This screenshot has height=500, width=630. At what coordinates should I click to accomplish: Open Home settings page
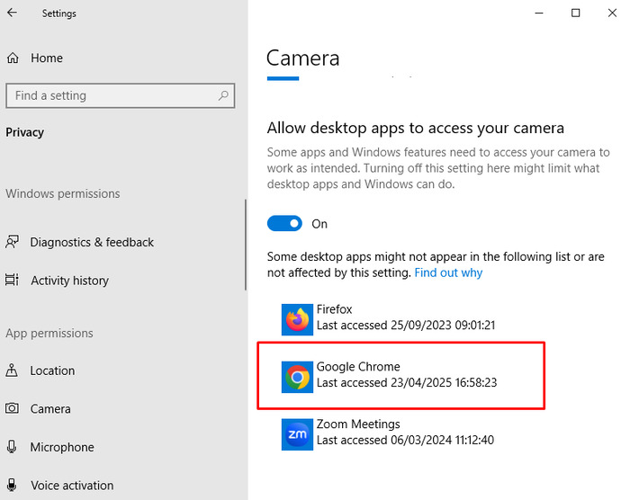(47, 58)
